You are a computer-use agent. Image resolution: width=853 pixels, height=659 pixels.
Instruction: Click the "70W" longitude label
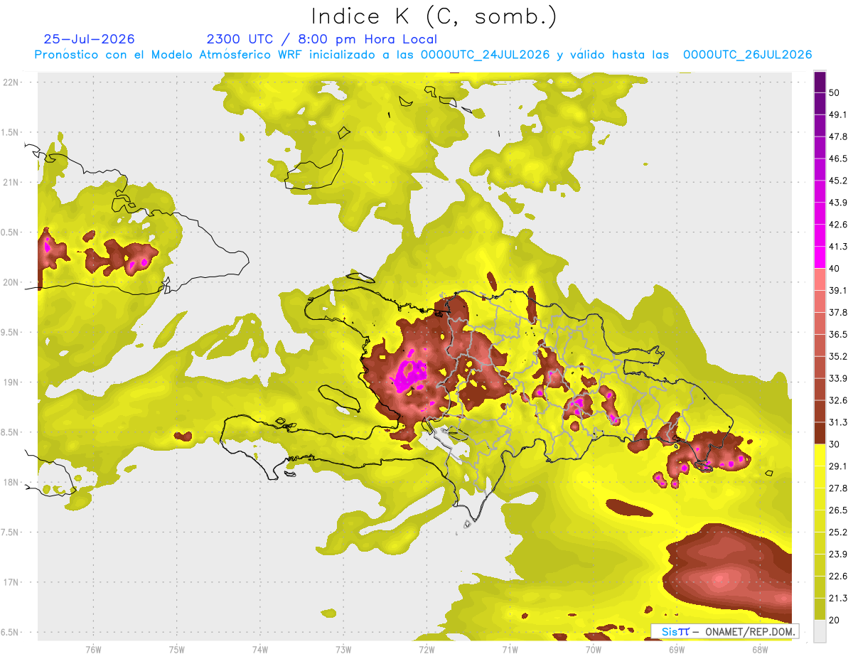(594, 649)
